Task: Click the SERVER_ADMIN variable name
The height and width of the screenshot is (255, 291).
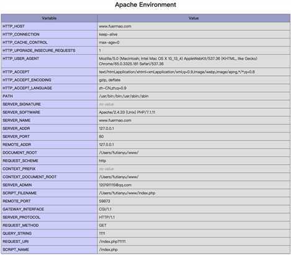Action: click(x=17, y=185)
